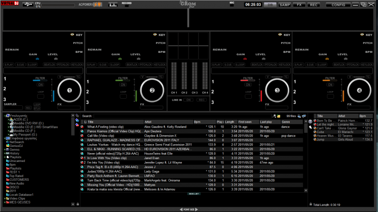
Task: Adjust the orange FILTER slider on deck 4
Action: point(329,80)
